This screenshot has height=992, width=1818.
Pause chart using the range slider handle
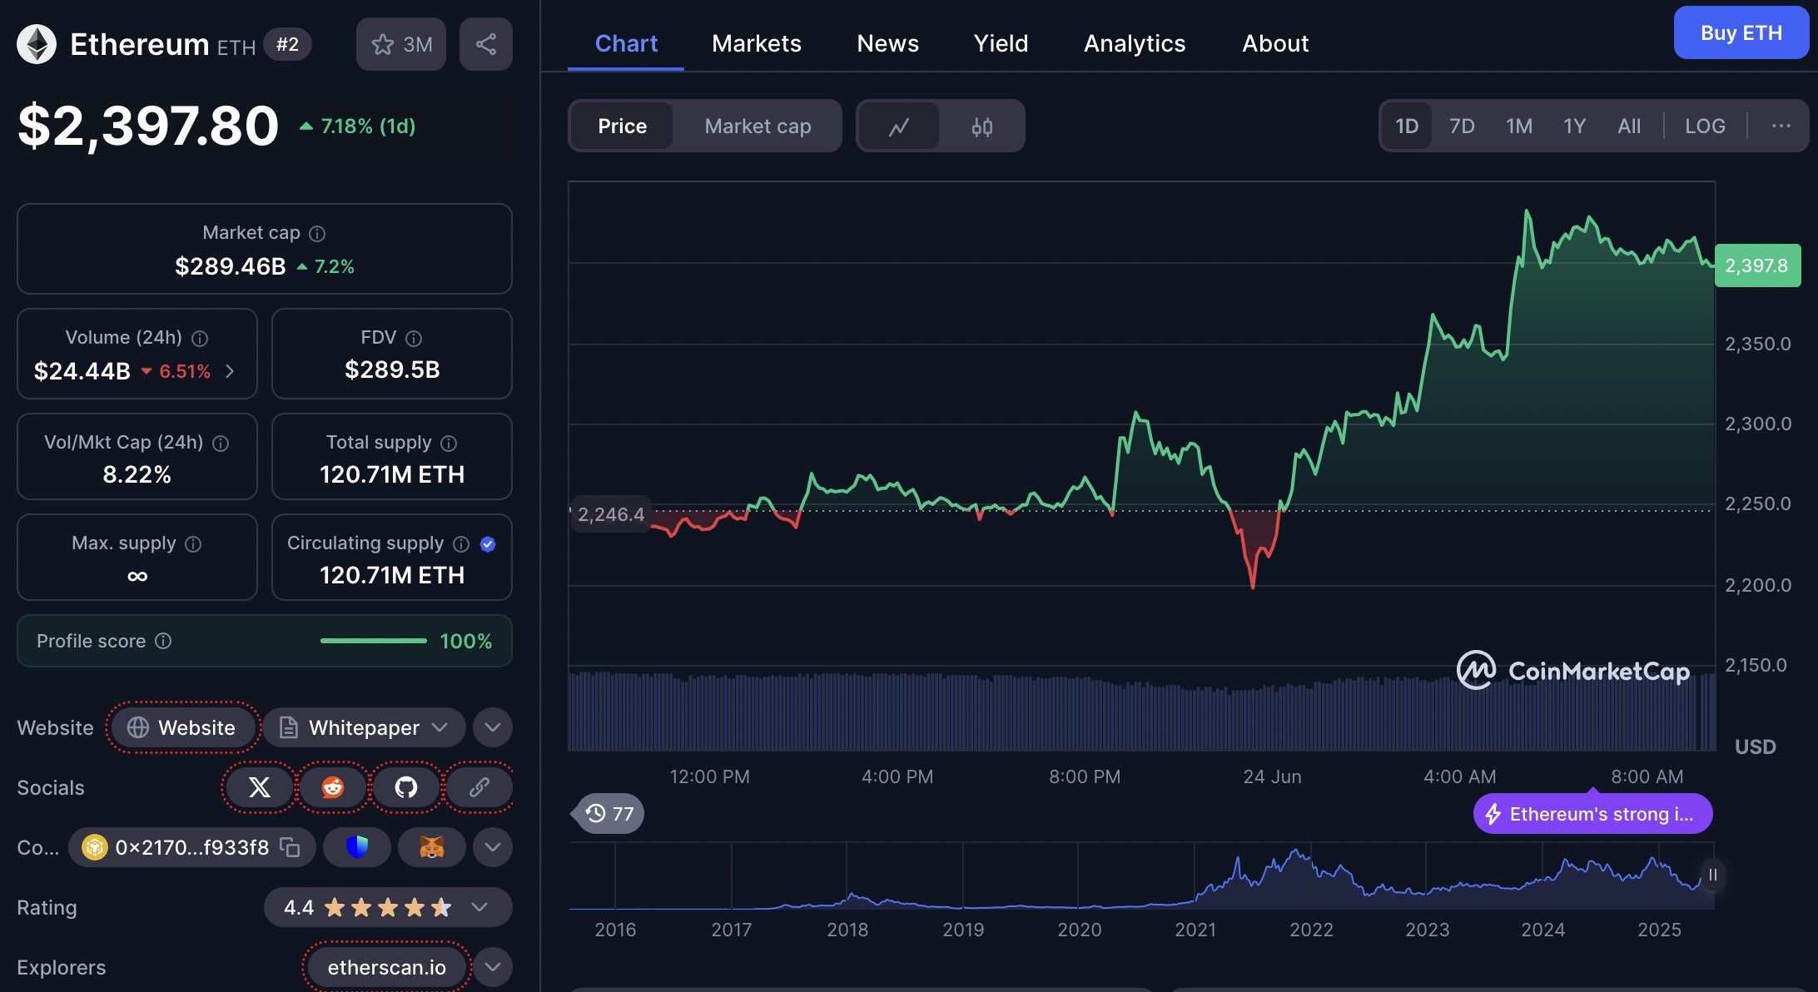(x=1712, y=875)
